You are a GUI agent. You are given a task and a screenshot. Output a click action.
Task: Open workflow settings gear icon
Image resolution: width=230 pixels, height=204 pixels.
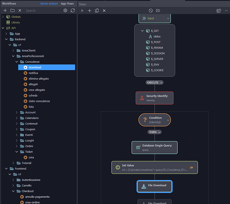tap(65, 11)
